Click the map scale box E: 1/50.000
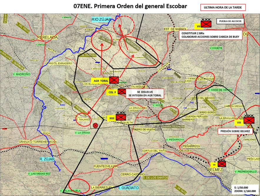The height and width of the screenshot is (196, 260). tap(245, 189)
